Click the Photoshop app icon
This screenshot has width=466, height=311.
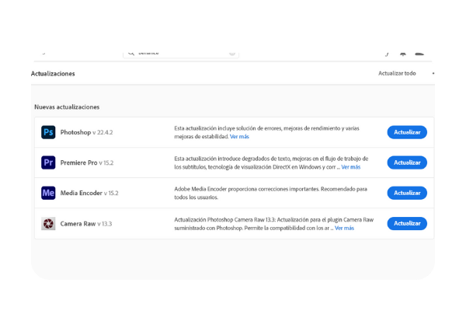pos(48,132)
